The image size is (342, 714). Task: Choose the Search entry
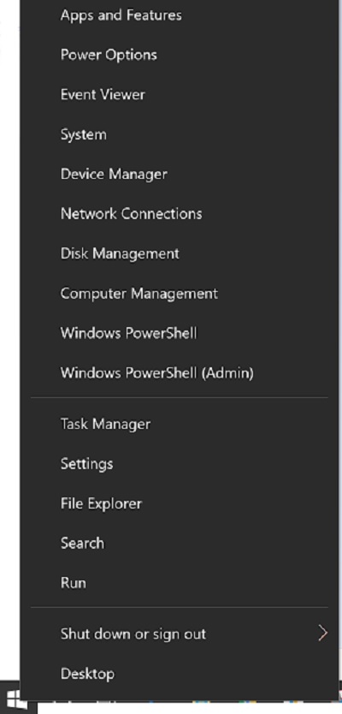[x=82, y=544]
